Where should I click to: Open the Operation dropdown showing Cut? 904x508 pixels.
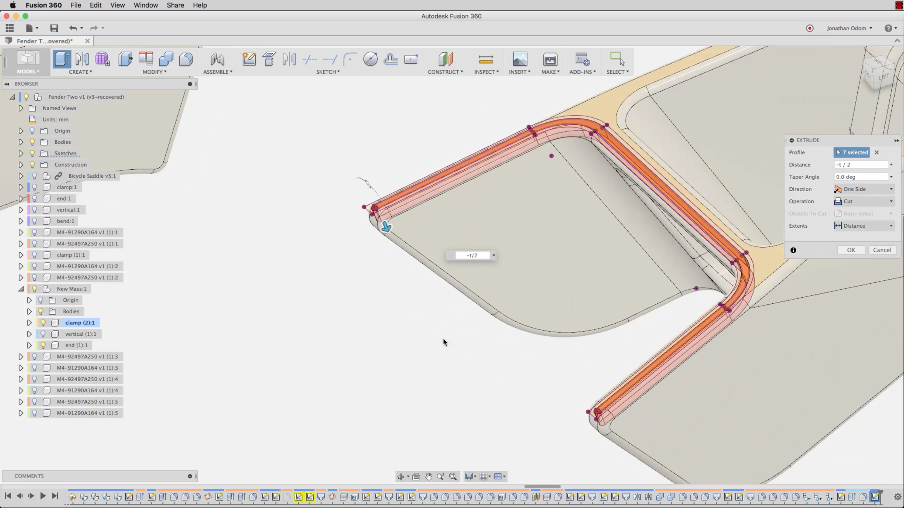click(x=864, y=201)
